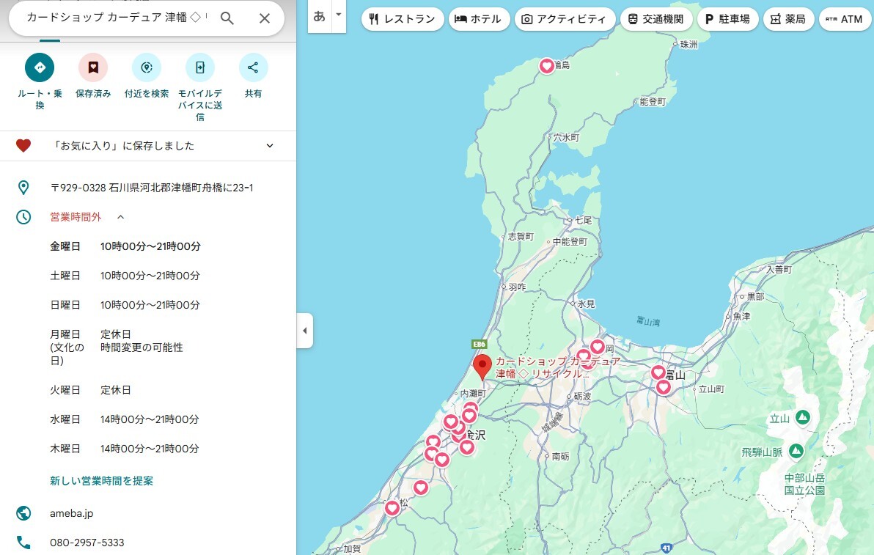Click the Parking (駐車場) filter chip
The width and height of the screenshot is (874, 555).
coord(727,19)
